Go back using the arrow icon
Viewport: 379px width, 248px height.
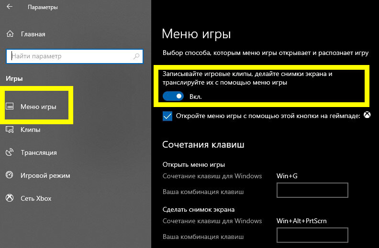click(x=10, y=7)
